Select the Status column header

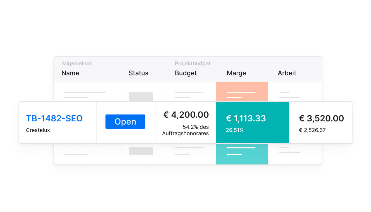pyautogui.click(x=138, y=73)
